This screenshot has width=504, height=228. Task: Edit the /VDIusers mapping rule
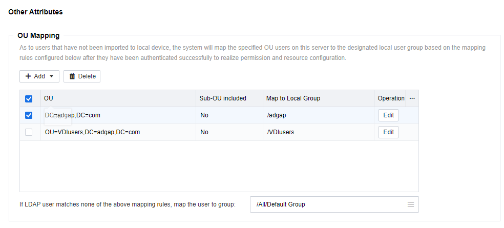[388, 132]
